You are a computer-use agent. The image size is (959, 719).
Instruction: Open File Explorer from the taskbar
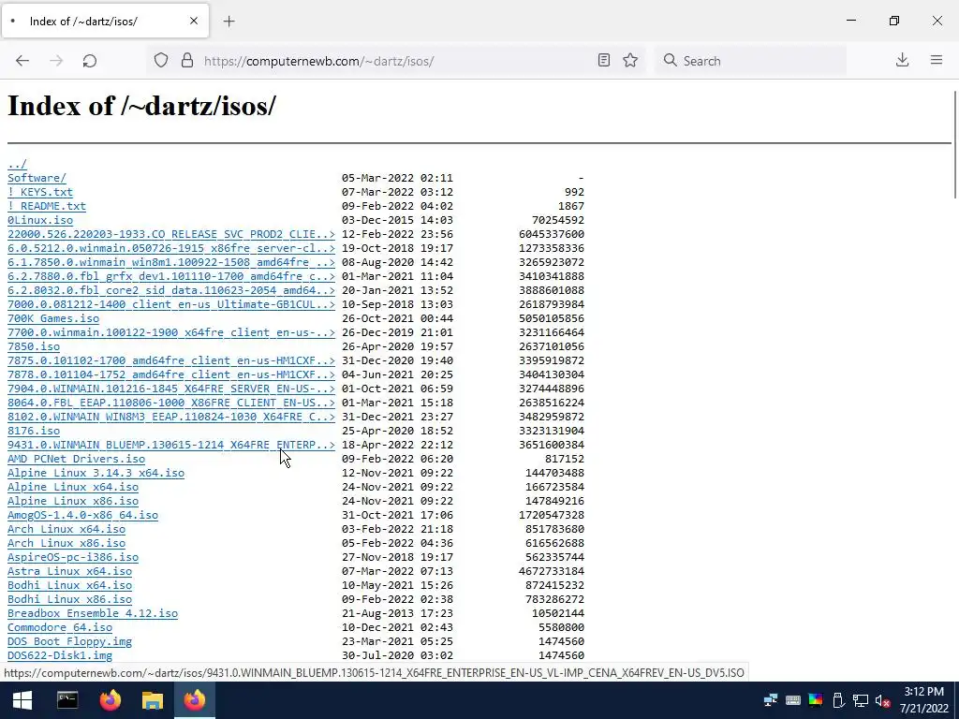153,700
